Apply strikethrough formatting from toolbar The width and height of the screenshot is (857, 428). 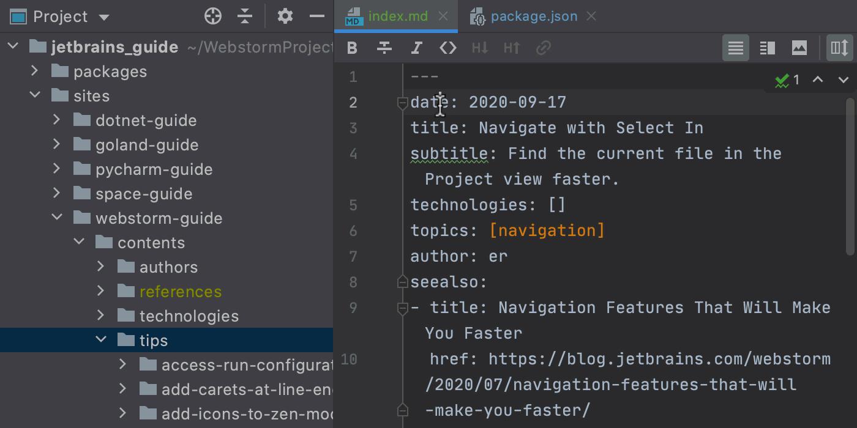tap(384, 48)
